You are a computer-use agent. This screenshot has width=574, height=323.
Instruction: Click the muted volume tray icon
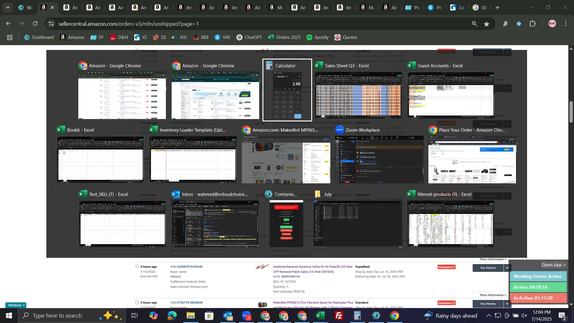[x=524, y=316]
